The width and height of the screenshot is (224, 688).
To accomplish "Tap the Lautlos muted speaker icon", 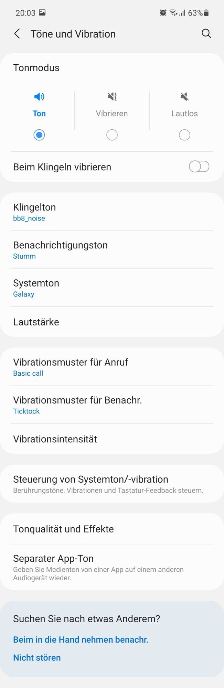I will coord(184,97).
